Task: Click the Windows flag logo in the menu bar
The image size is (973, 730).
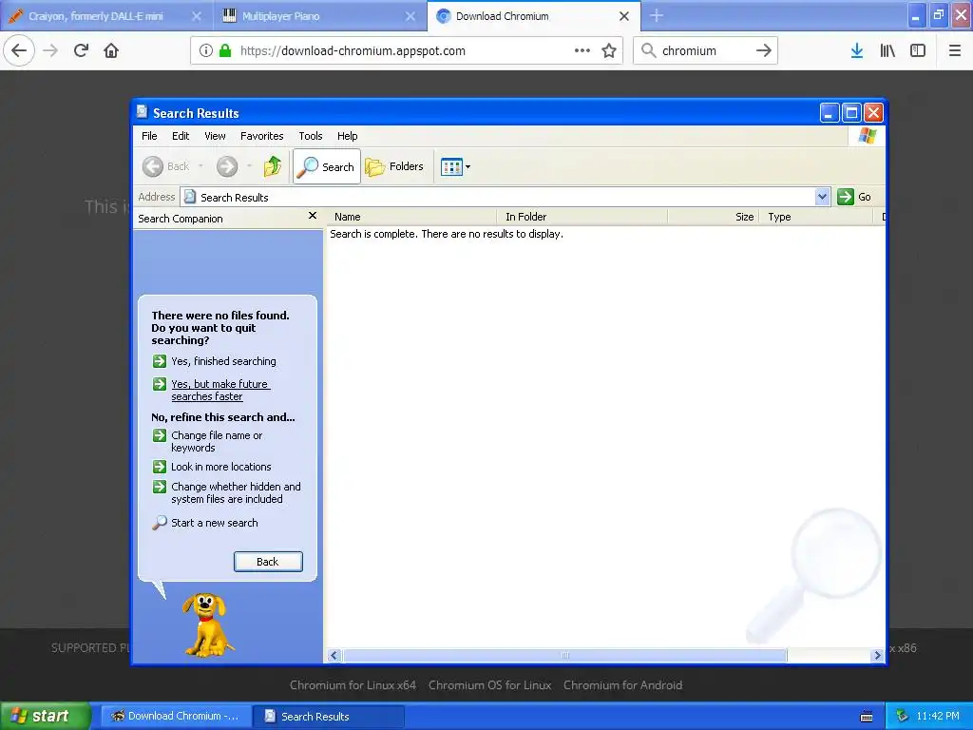Action: [868, 136]
